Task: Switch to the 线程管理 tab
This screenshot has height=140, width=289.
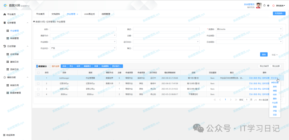Action: [x=106, y=14]
